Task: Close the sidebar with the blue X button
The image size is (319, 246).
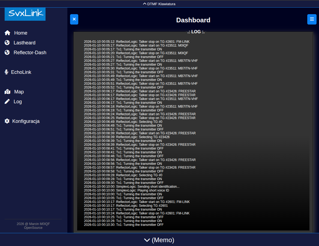Action: pos(74,19)
